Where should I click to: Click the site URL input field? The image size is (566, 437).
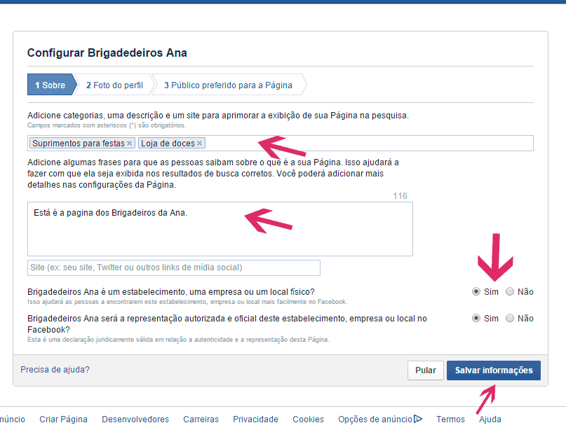173,268
